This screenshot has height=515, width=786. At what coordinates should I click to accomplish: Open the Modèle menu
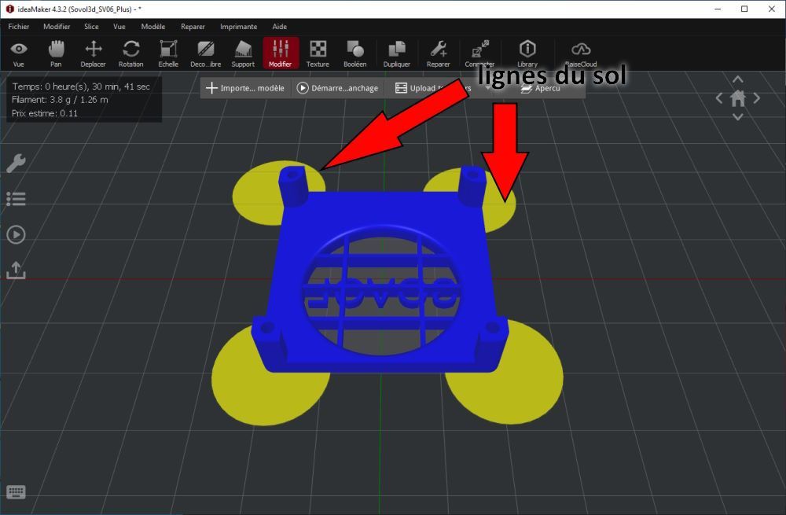pyautogui.click(x=153, y=27)
